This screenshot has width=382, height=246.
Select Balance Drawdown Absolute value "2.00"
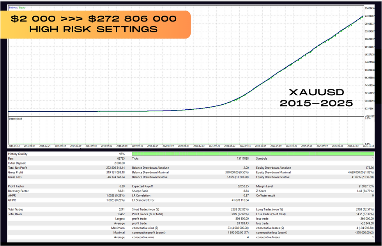point(246,168)
